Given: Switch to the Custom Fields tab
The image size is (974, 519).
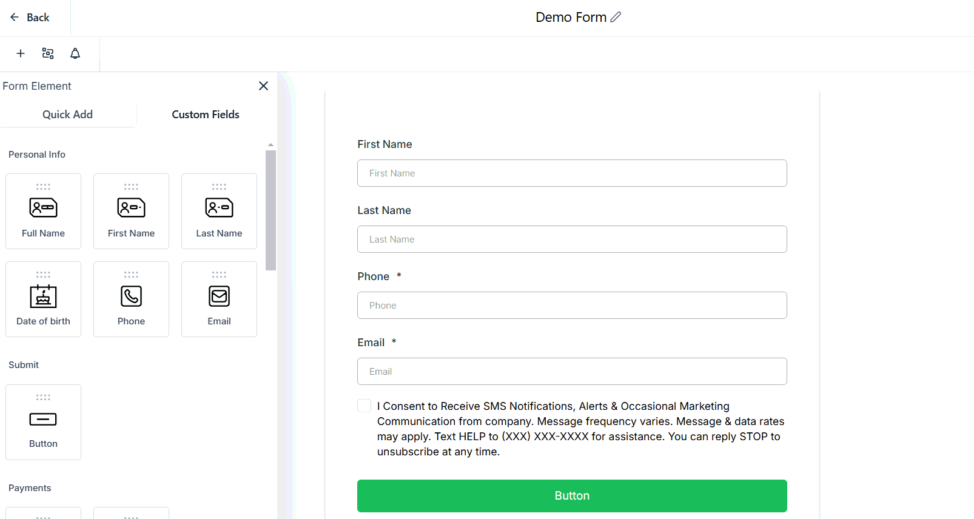Looking at the screenshot, I should click(x=206, y=115).
